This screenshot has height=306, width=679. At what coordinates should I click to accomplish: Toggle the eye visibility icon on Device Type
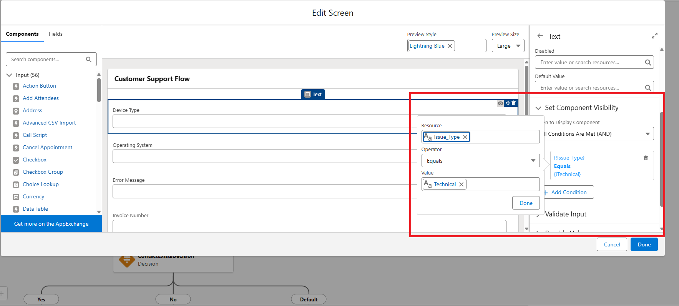point(500,103)
